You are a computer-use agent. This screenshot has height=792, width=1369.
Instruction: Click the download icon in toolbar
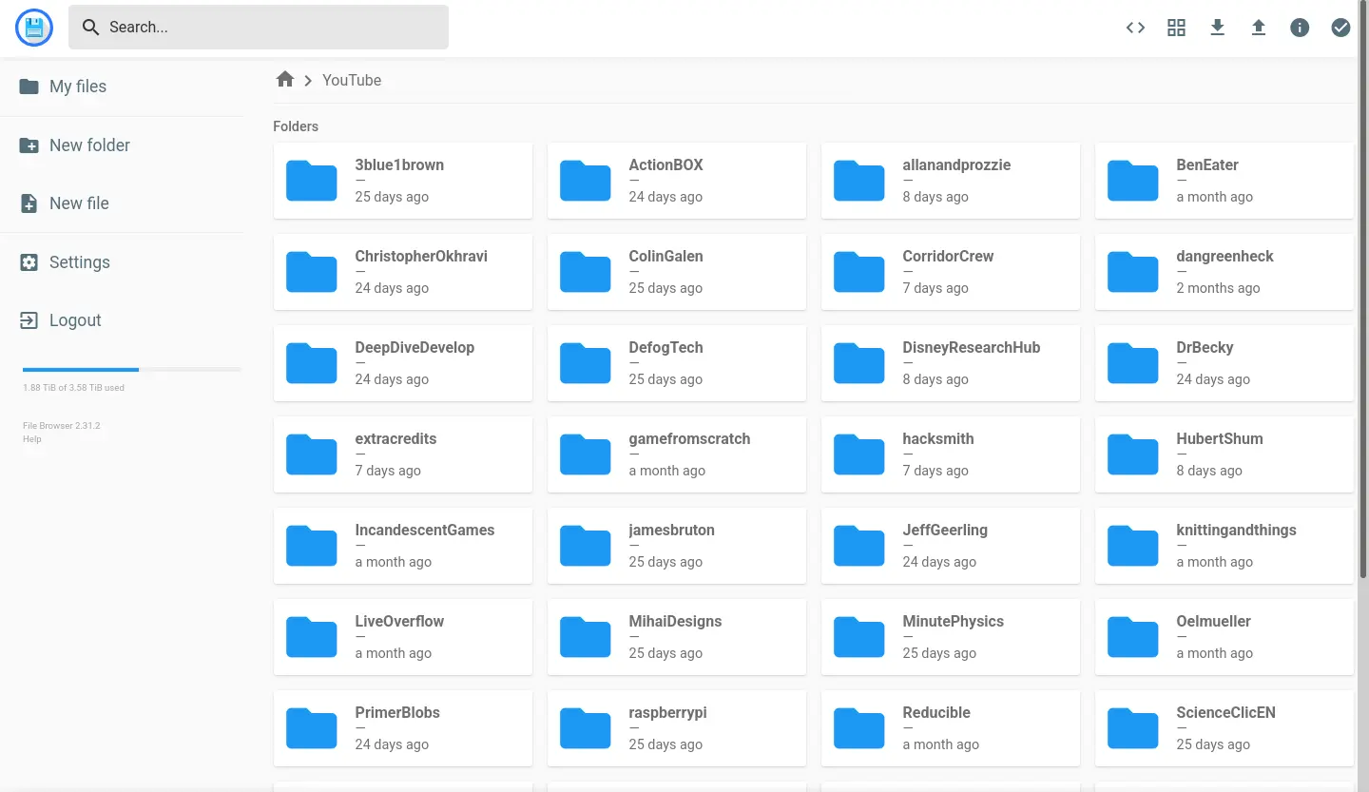coord(1217,28)
